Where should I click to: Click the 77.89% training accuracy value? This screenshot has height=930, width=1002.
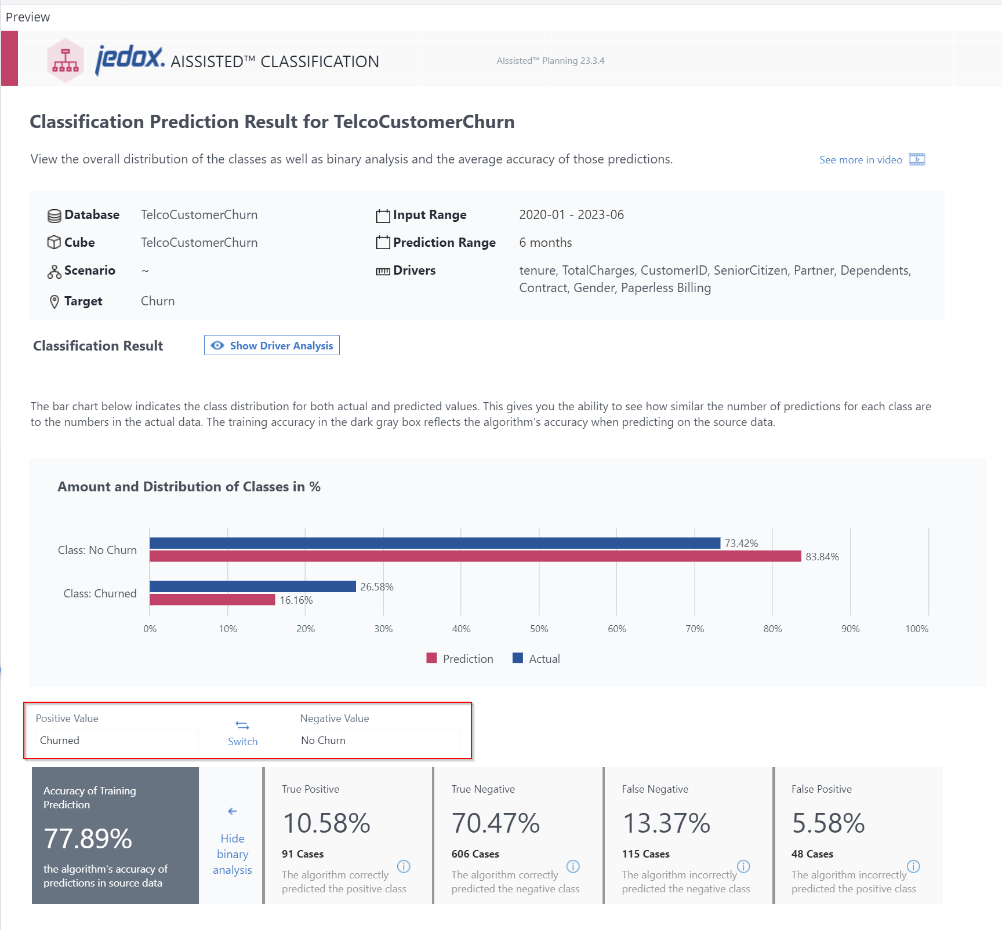pos(88,838)
